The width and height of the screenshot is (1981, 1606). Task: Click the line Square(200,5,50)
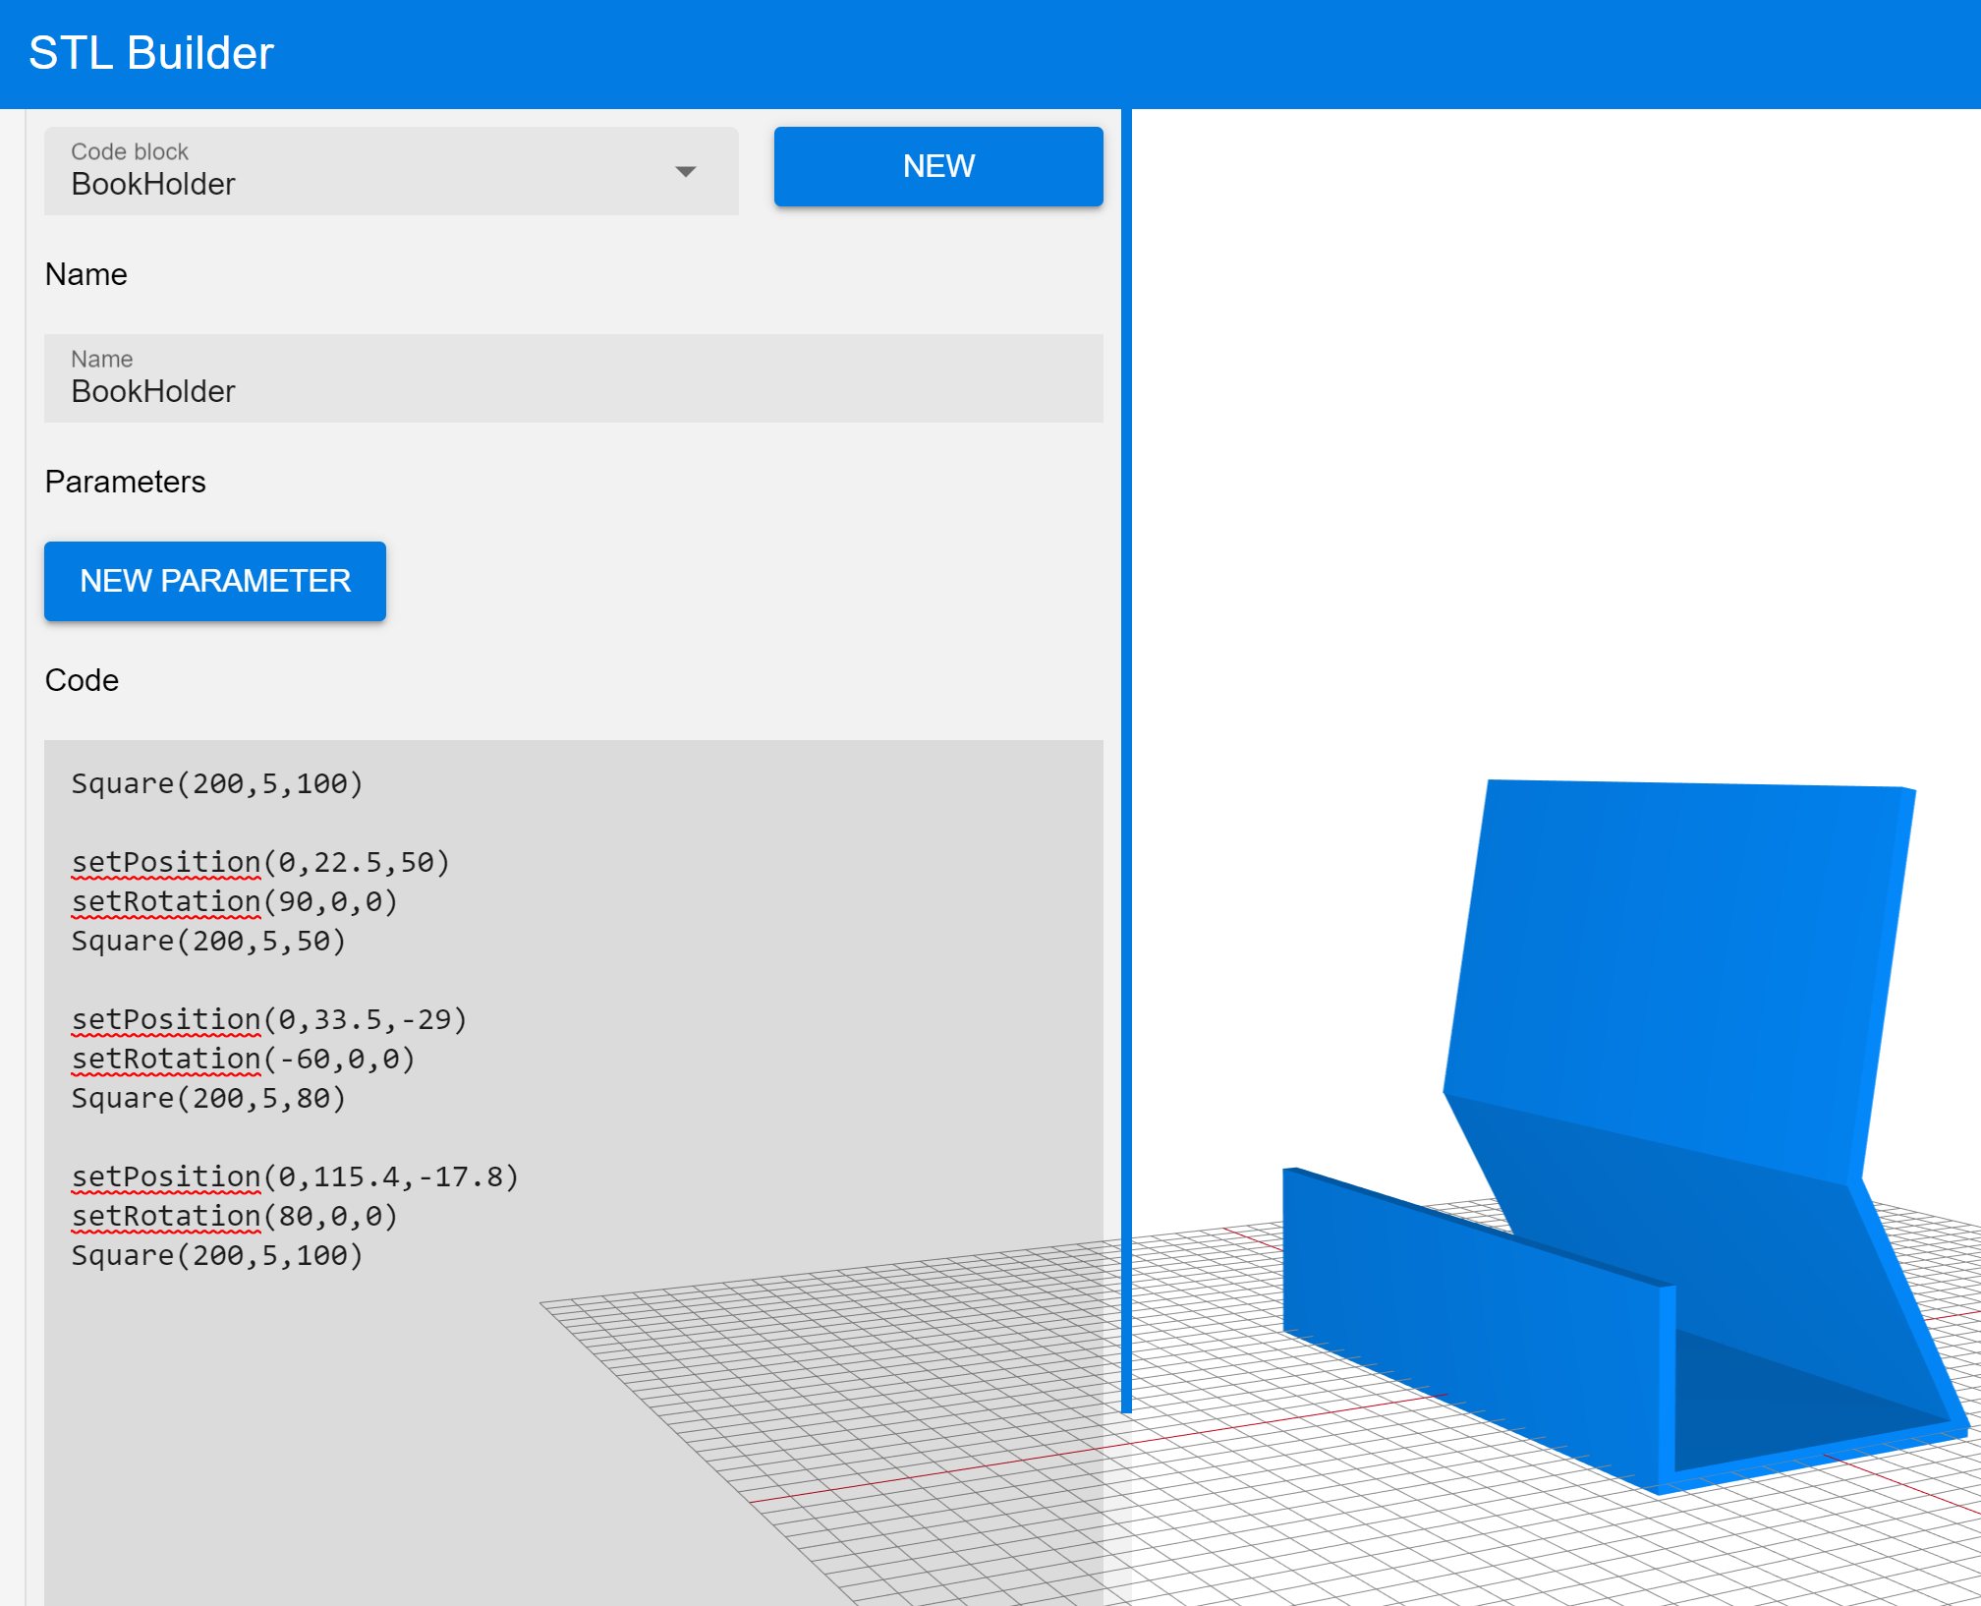click(208, 941)
